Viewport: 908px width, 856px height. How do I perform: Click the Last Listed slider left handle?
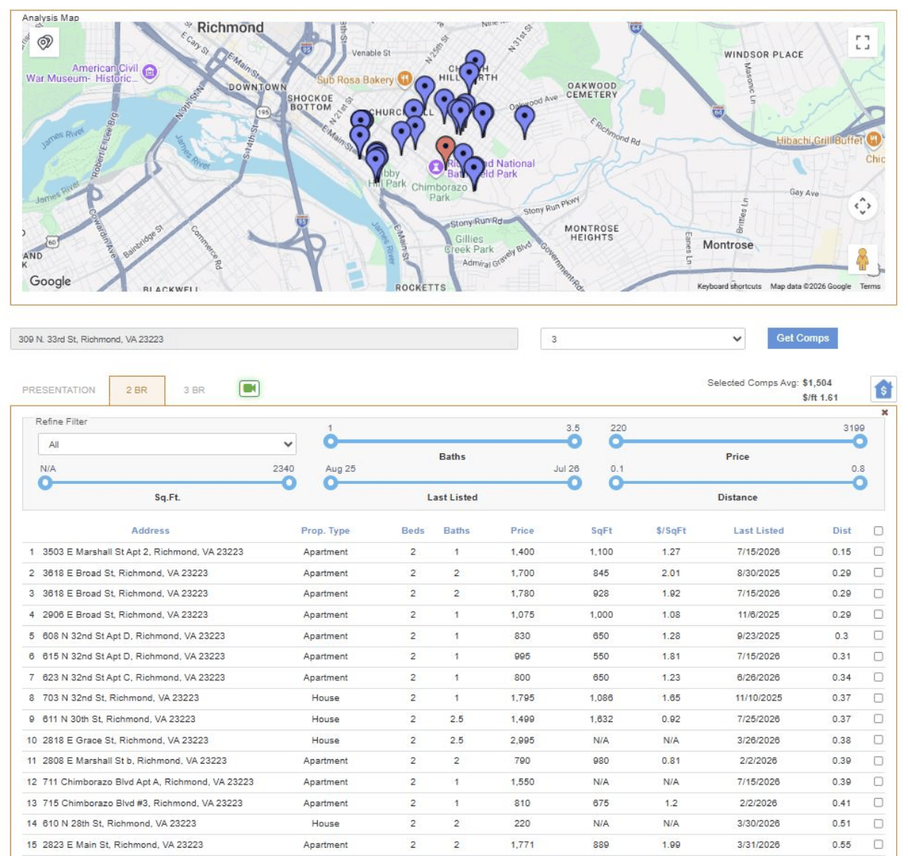click(330, 482)
